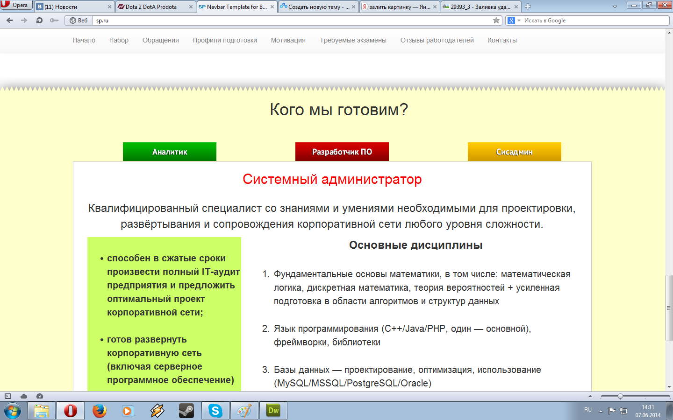The width and height of the screenshot is (673, 420).
Task: Open the password manager key icon
Action: (54, 21)
